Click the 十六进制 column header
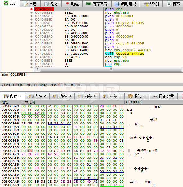This screenshot has height=187, width=183. tap(72, 102)
